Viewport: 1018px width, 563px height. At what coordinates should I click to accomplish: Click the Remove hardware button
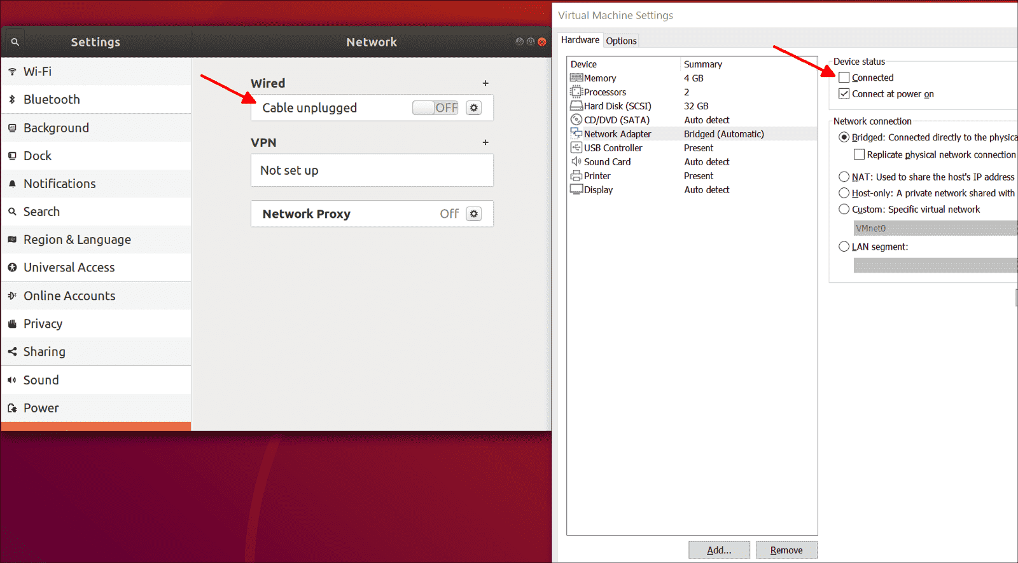tap(786, 550)
